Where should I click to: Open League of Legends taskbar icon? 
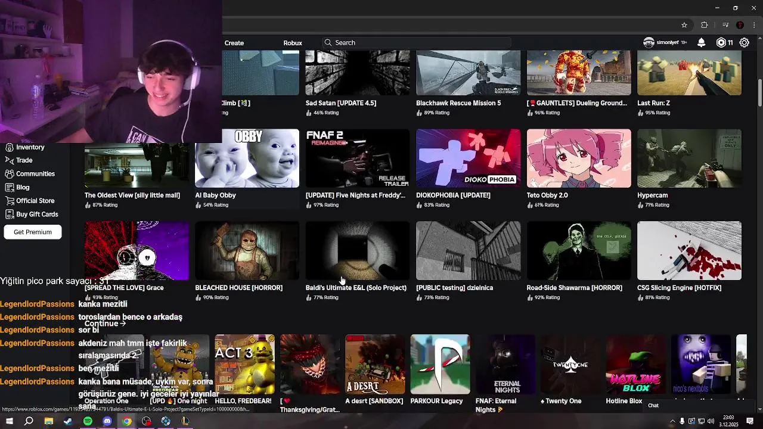tap(185, 421)
